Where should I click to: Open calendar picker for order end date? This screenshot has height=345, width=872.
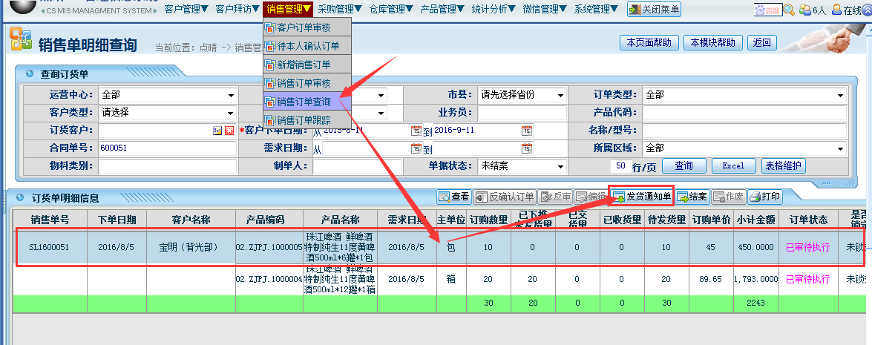click(x=526, y=131)
